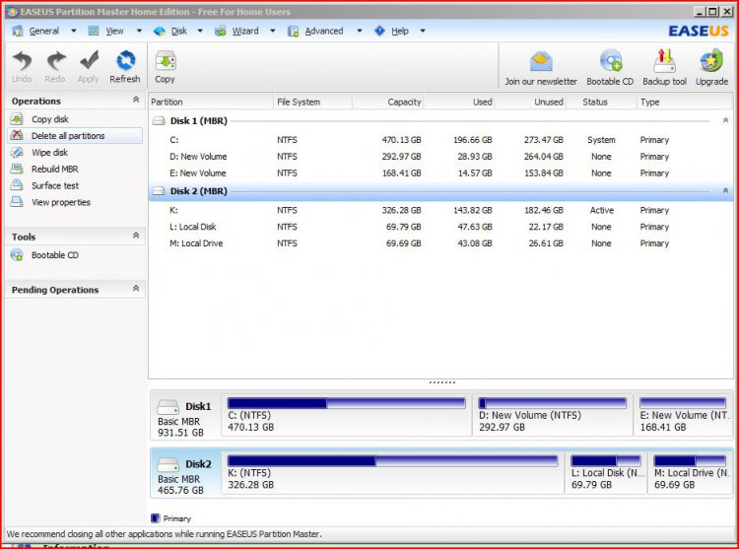Collapse Disk 1 (MBR) partition group
The width and height of the screenshot is (739, 549).
pos(725,120)
